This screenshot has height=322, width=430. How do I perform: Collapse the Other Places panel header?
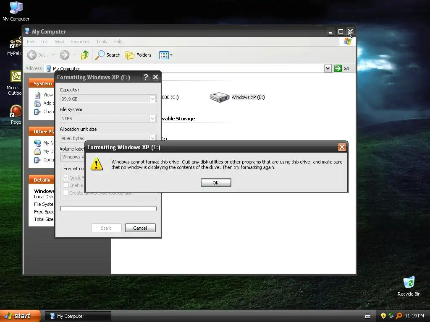coord(42,131)
